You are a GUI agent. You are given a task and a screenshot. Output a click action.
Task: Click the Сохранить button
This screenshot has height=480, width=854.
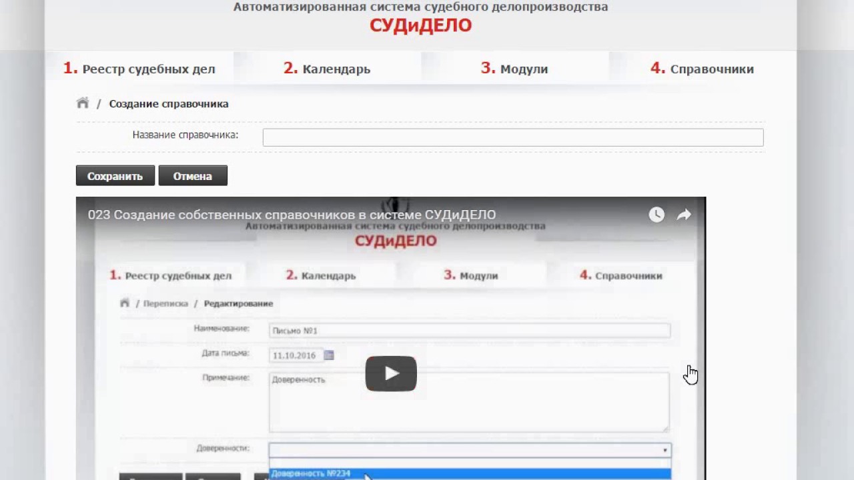pyautogui.click(x=115, y=175)
